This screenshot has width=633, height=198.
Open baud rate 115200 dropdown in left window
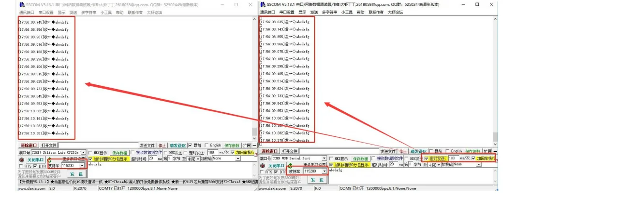pyautogui.click(x=82, y=166)
